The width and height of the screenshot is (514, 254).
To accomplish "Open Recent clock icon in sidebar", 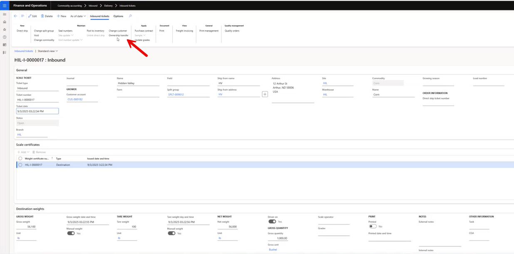I will [5, 37].
